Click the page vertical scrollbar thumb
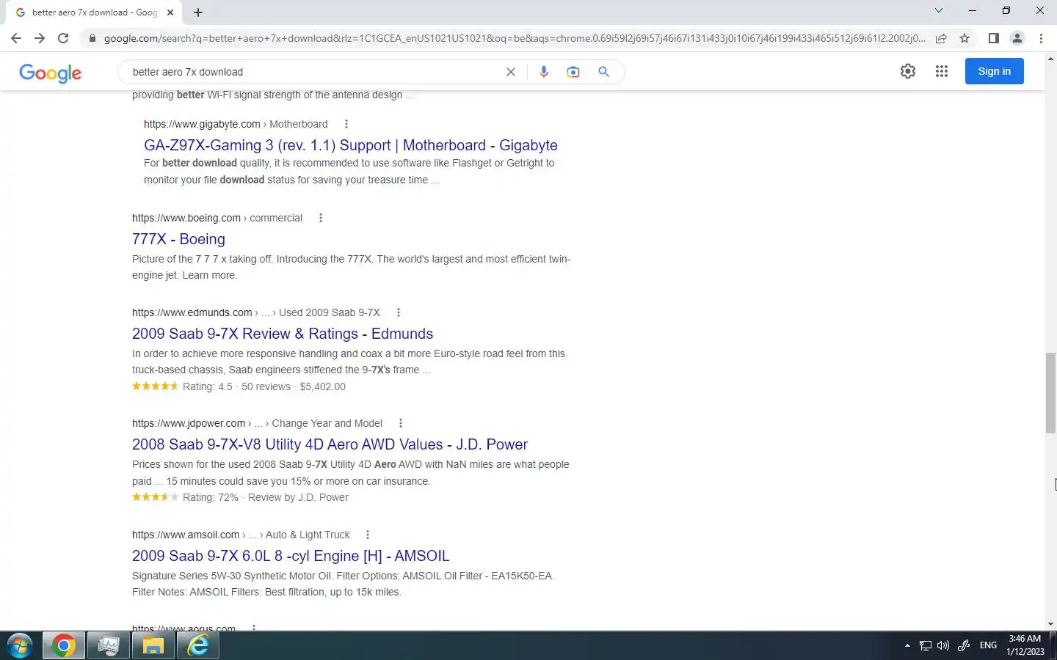This screenshot has width=1057, height=660. pyautogui.click(x=1050, y=392)
